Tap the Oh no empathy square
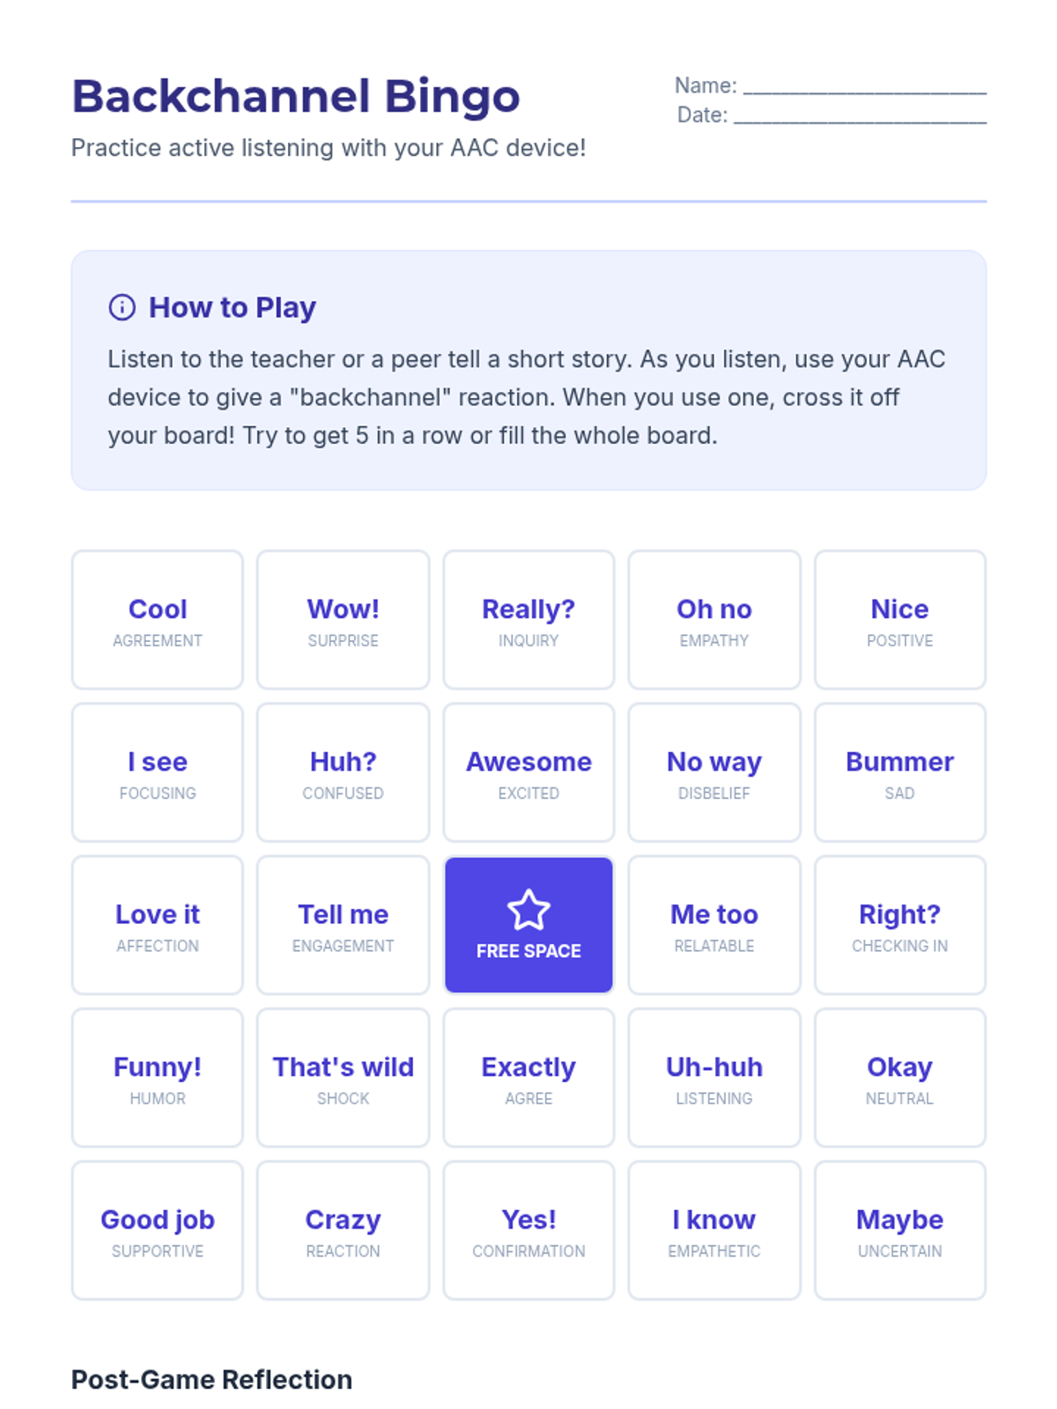The height and width of the screenshot is (1409, 1057). point(713,620)
